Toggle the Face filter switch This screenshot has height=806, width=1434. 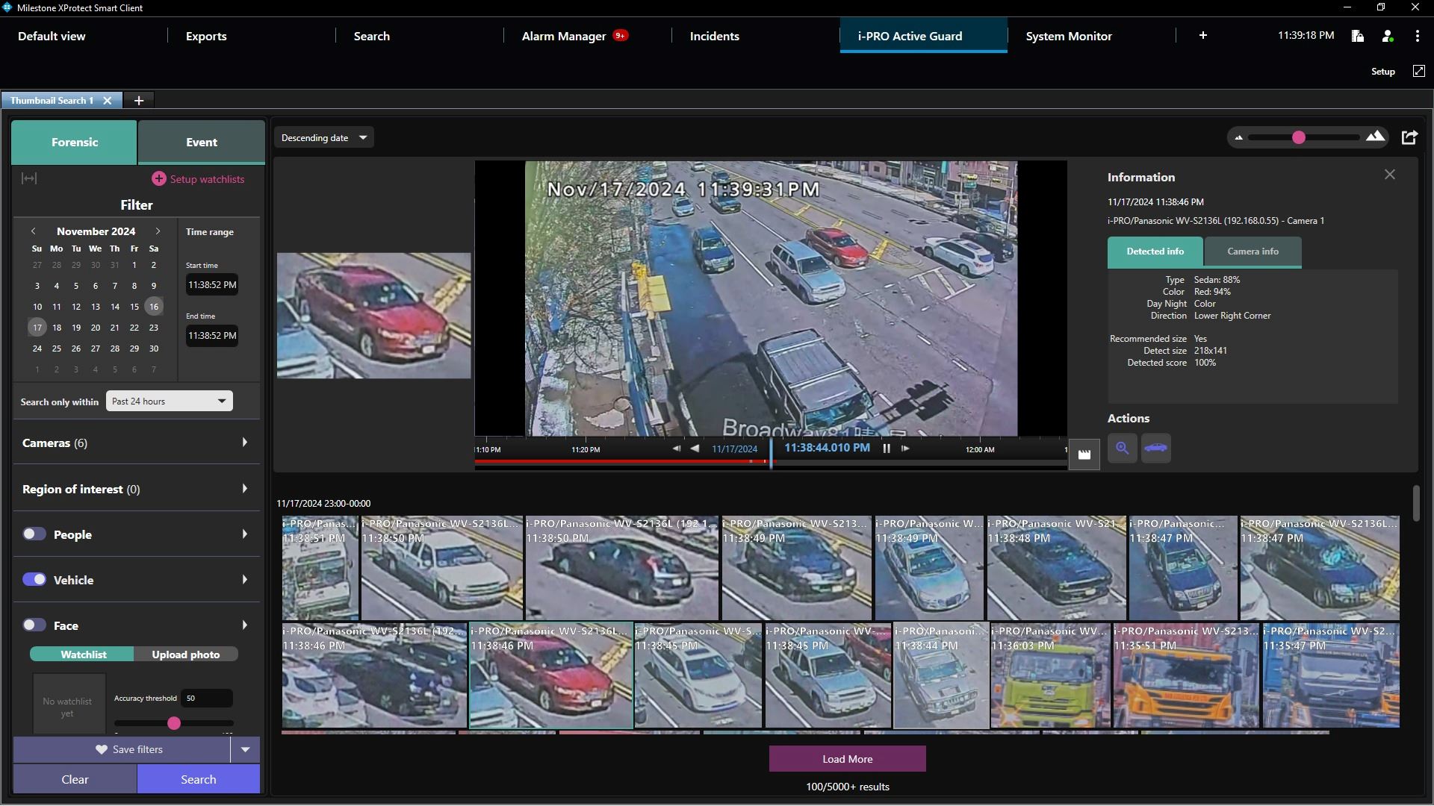click(x=34, y=625)
